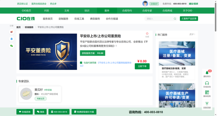
Task: Click card title 医疗器械注册/备案、变更
Action: tap(174, 68)
